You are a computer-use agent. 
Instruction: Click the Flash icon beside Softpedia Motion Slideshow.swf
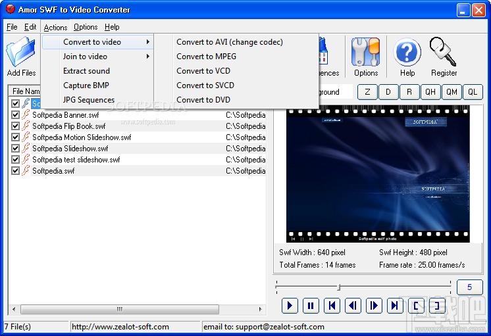click(26, 137)
